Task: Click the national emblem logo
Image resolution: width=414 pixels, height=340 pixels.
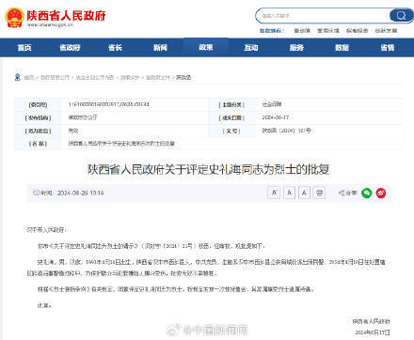Action: (x=14, y=18)
